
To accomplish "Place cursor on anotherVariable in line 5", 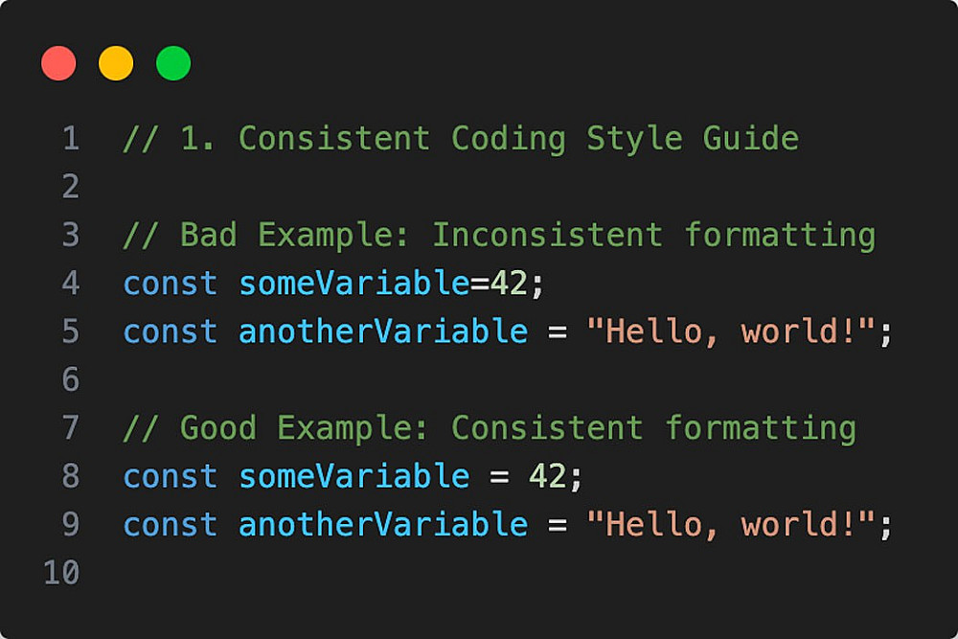I will 383,332.
